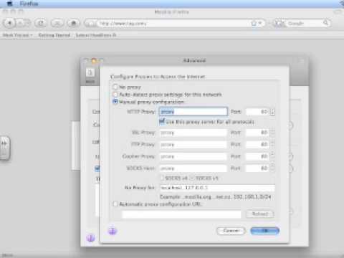Screen dimensions: 344x258
Task: Click the No Proxy for field
Action: [x=217, y=188]
